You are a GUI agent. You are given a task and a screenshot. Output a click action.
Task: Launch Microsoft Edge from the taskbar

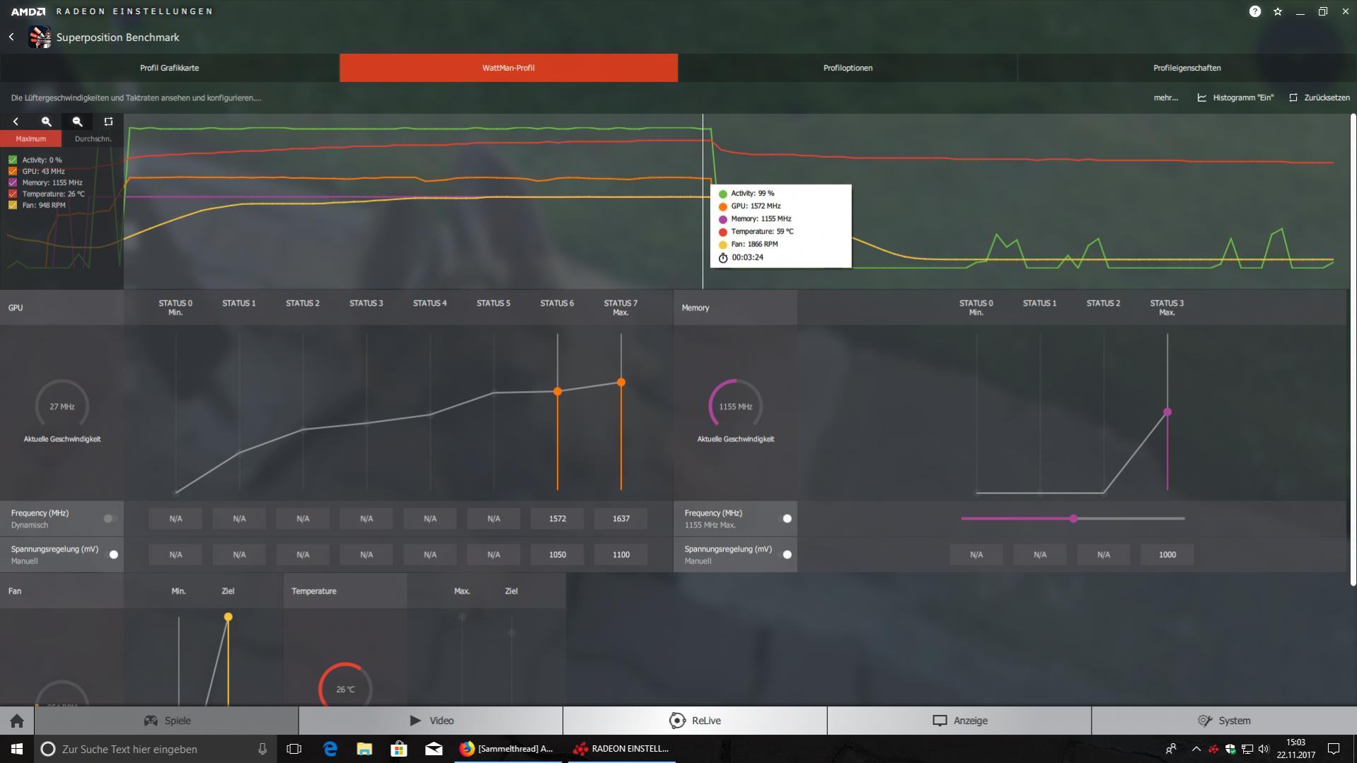(330, 749)
